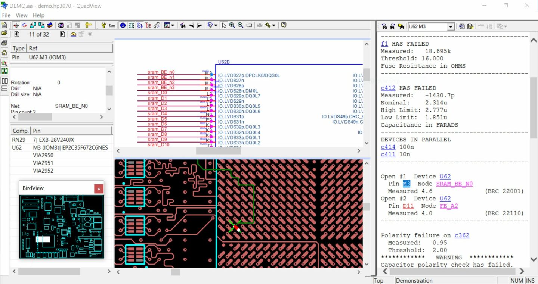Open the View menu
Screen dimensions: 538x284
coord(21,15)
